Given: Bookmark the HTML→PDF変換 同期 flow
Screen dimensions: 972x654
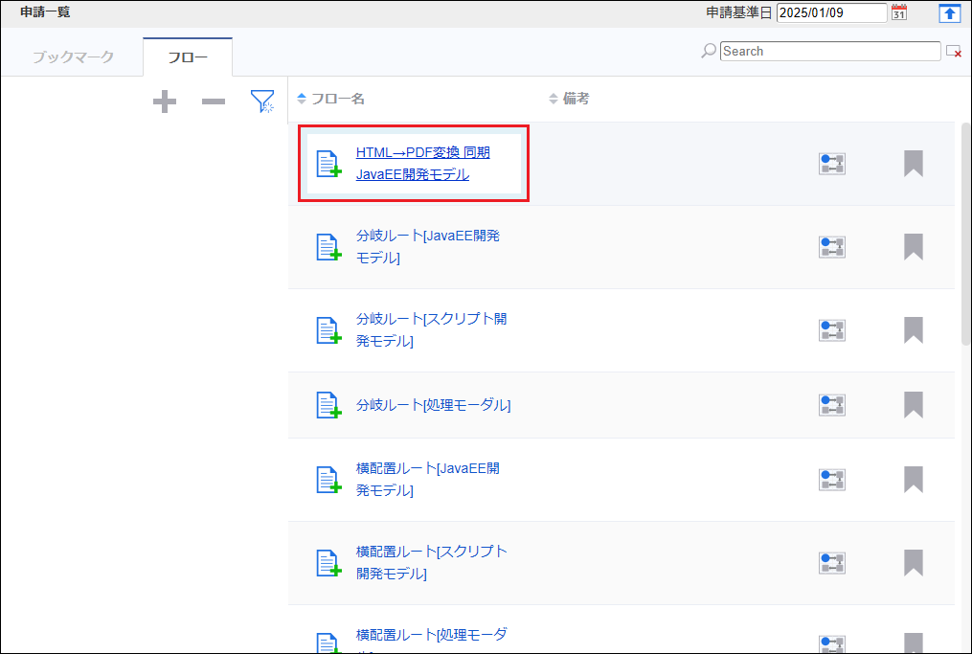Looking at the screenshot, I should [x=913, y=164].
